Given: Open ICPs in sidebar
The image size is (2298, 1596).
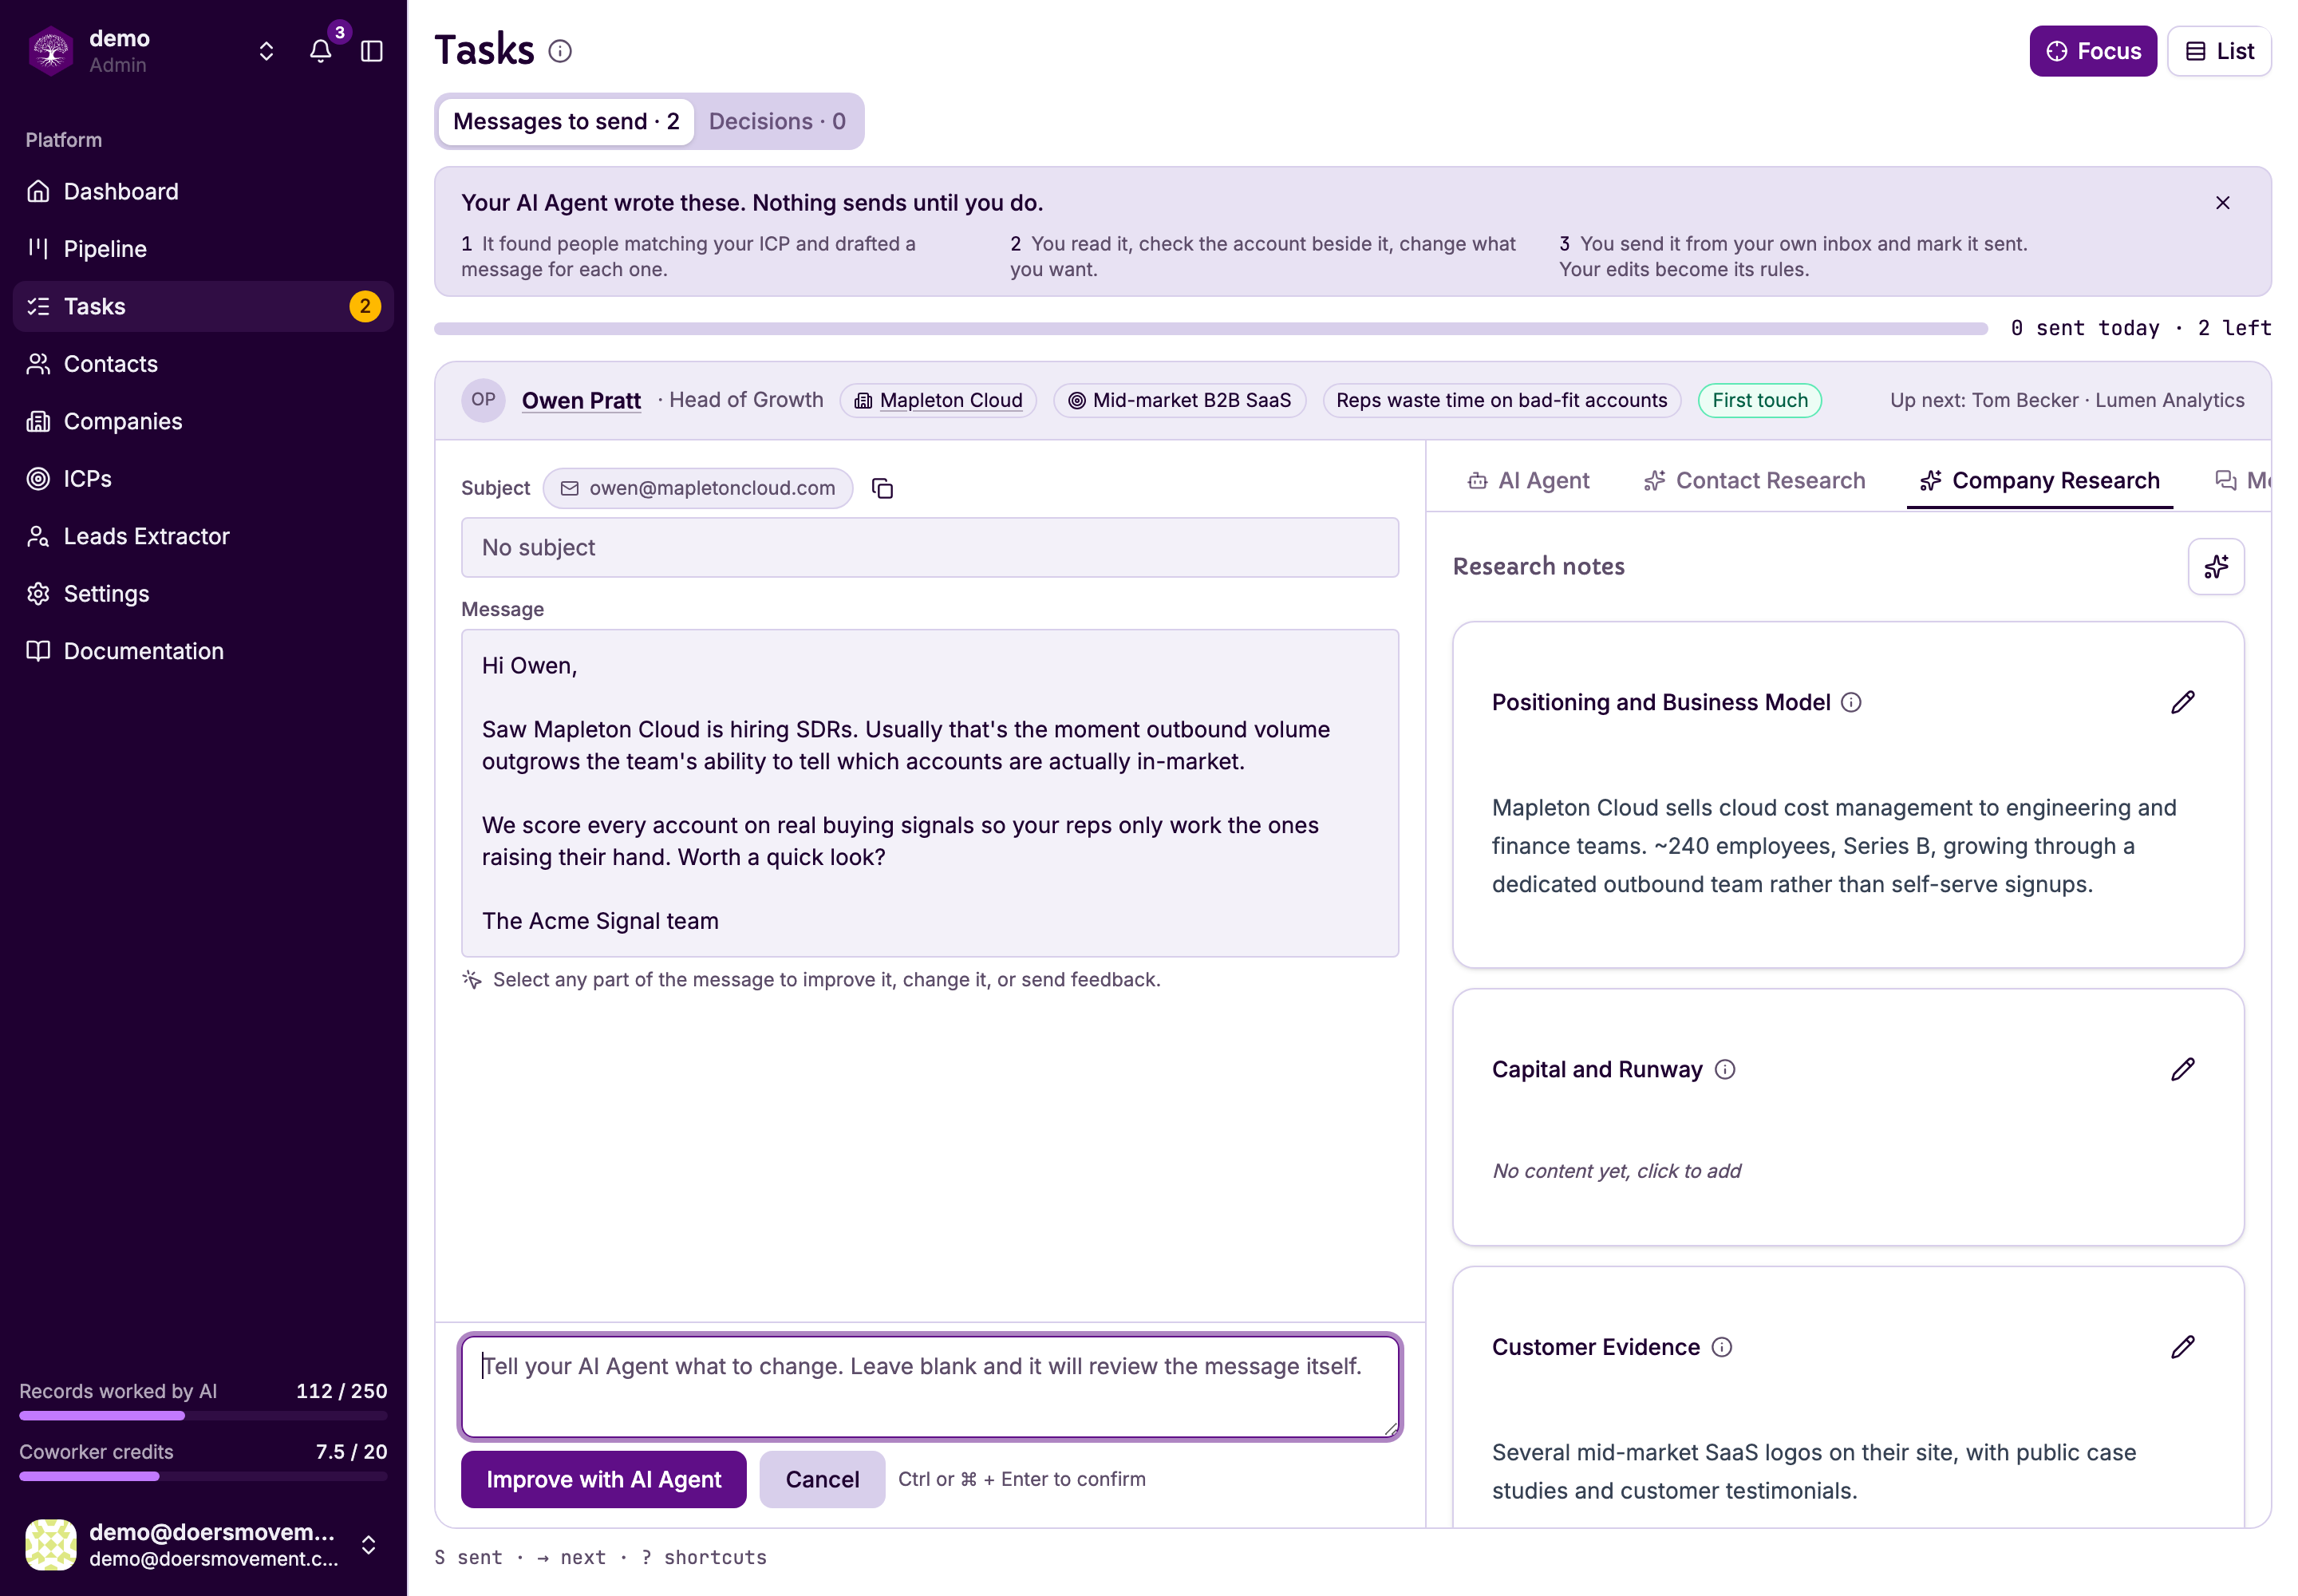Looking at the screenshot, I should pyautogui.click(x=203, y=479).
